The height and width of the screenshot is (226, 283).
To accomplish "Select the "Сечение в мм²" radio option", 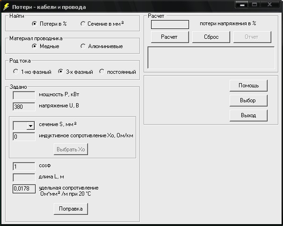I will (x=83, y=23).
